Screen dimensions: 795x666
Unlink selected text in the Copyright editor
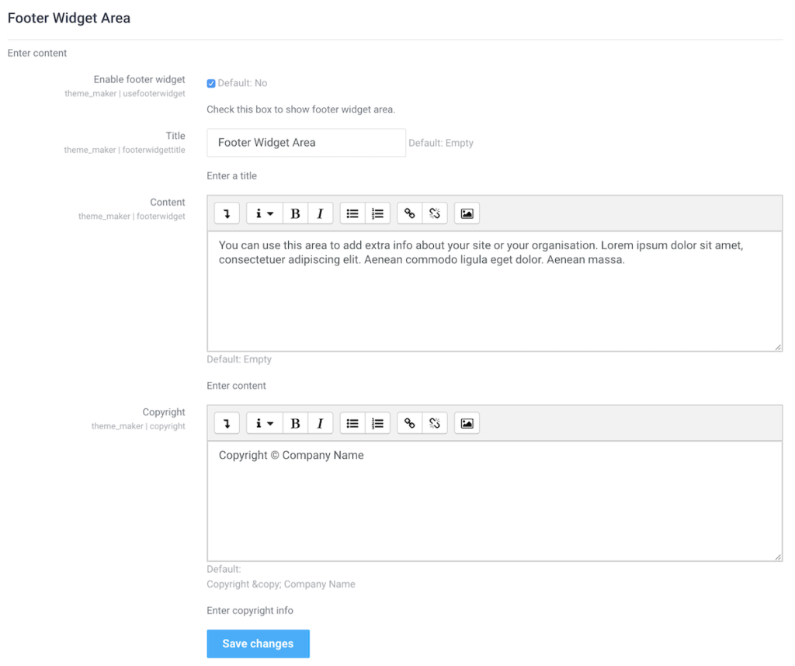[435, 422]
